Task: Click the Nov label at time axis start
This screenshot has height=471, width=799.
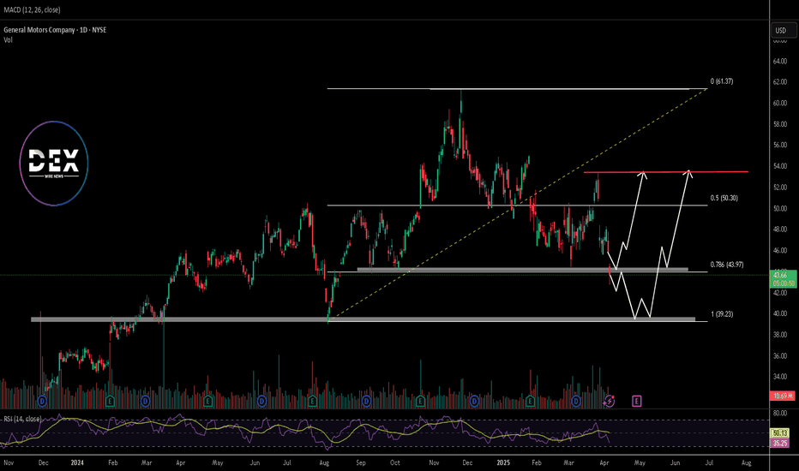Action: coord(9,462)
